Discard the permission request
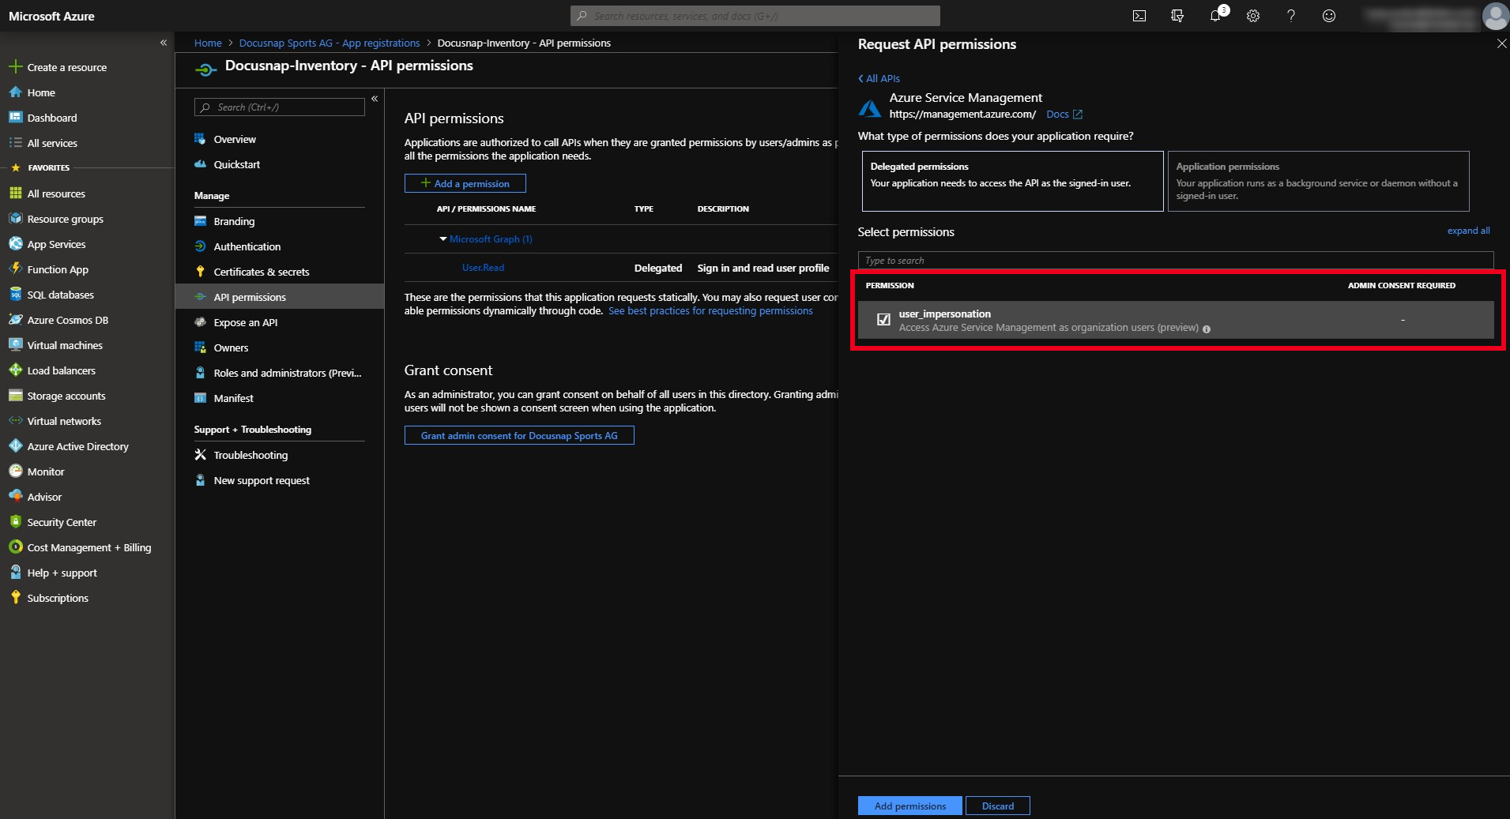The width and height of the screenshot is (1510, 819). pyautogui.click(x=997, y=806)
